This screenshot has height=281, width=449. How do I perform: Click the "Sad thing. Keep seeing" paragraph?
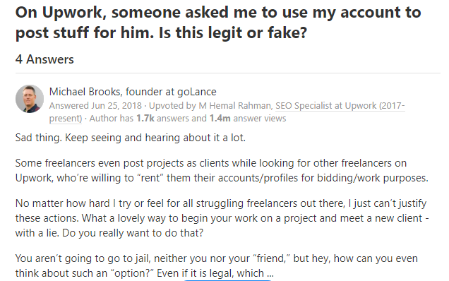click(x=131, y=138)
